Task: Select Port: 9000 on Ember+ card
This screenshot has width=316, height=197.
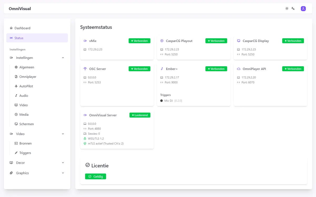Action: tap(171, 83)
